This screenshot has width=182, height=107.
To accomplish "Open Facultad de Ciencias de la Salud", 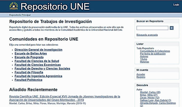I will (37, 61).
